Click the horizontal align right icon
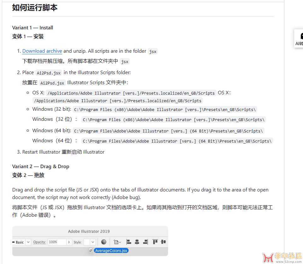This screenshot has width=303, height=264. tap(145, 242)
